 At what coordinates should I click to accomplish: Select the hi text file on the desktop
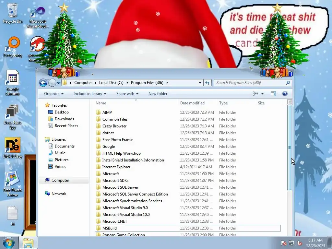(x=13, y=216)
